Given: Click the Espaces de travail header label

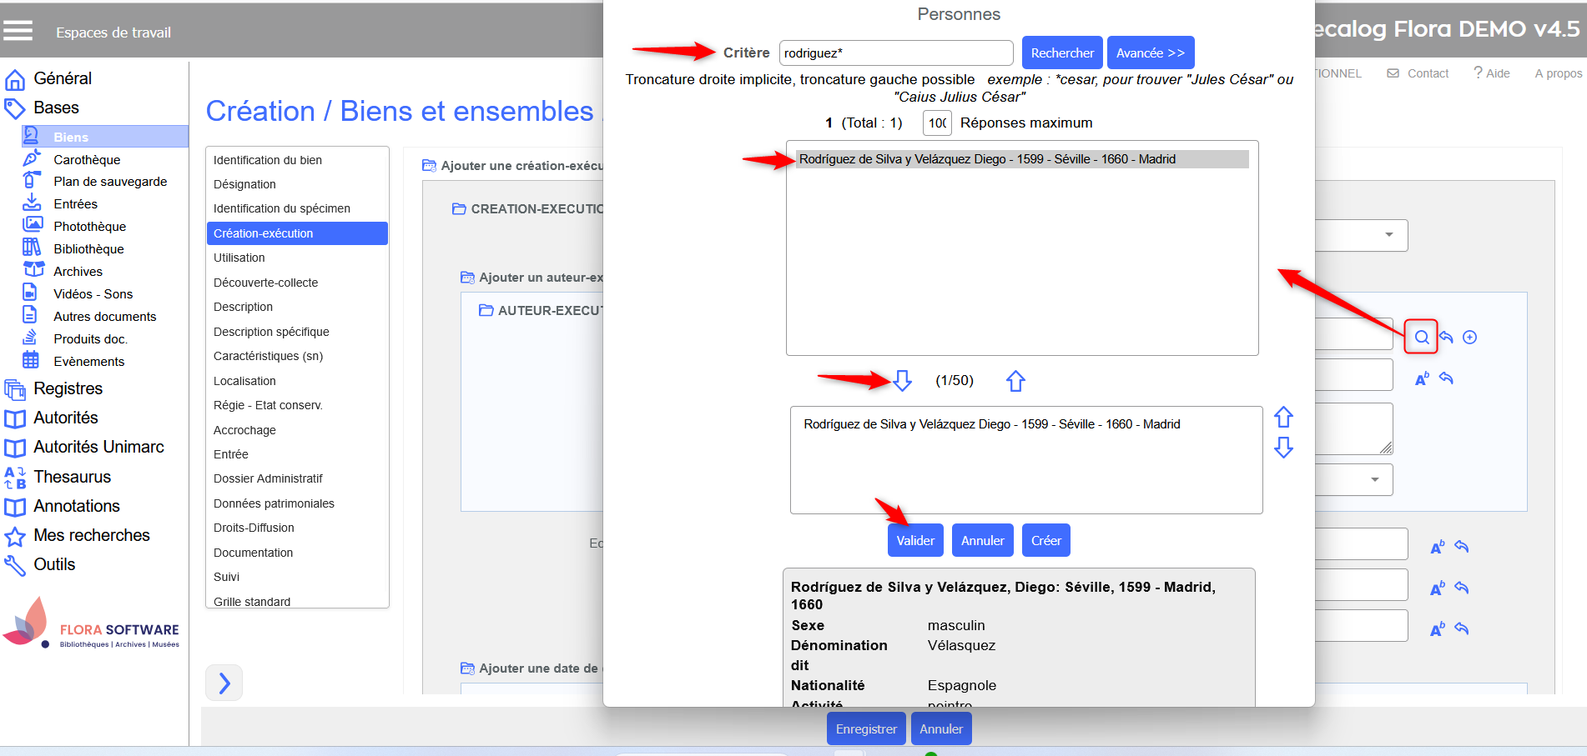Looking at the screenshot, I should (113, 33).
